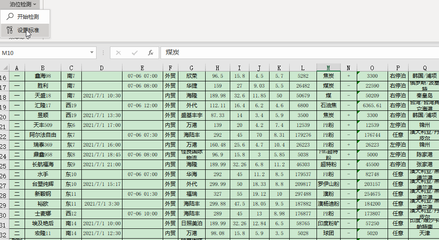
Task: Click cell with cargo 球团
Action: point(329,233)
